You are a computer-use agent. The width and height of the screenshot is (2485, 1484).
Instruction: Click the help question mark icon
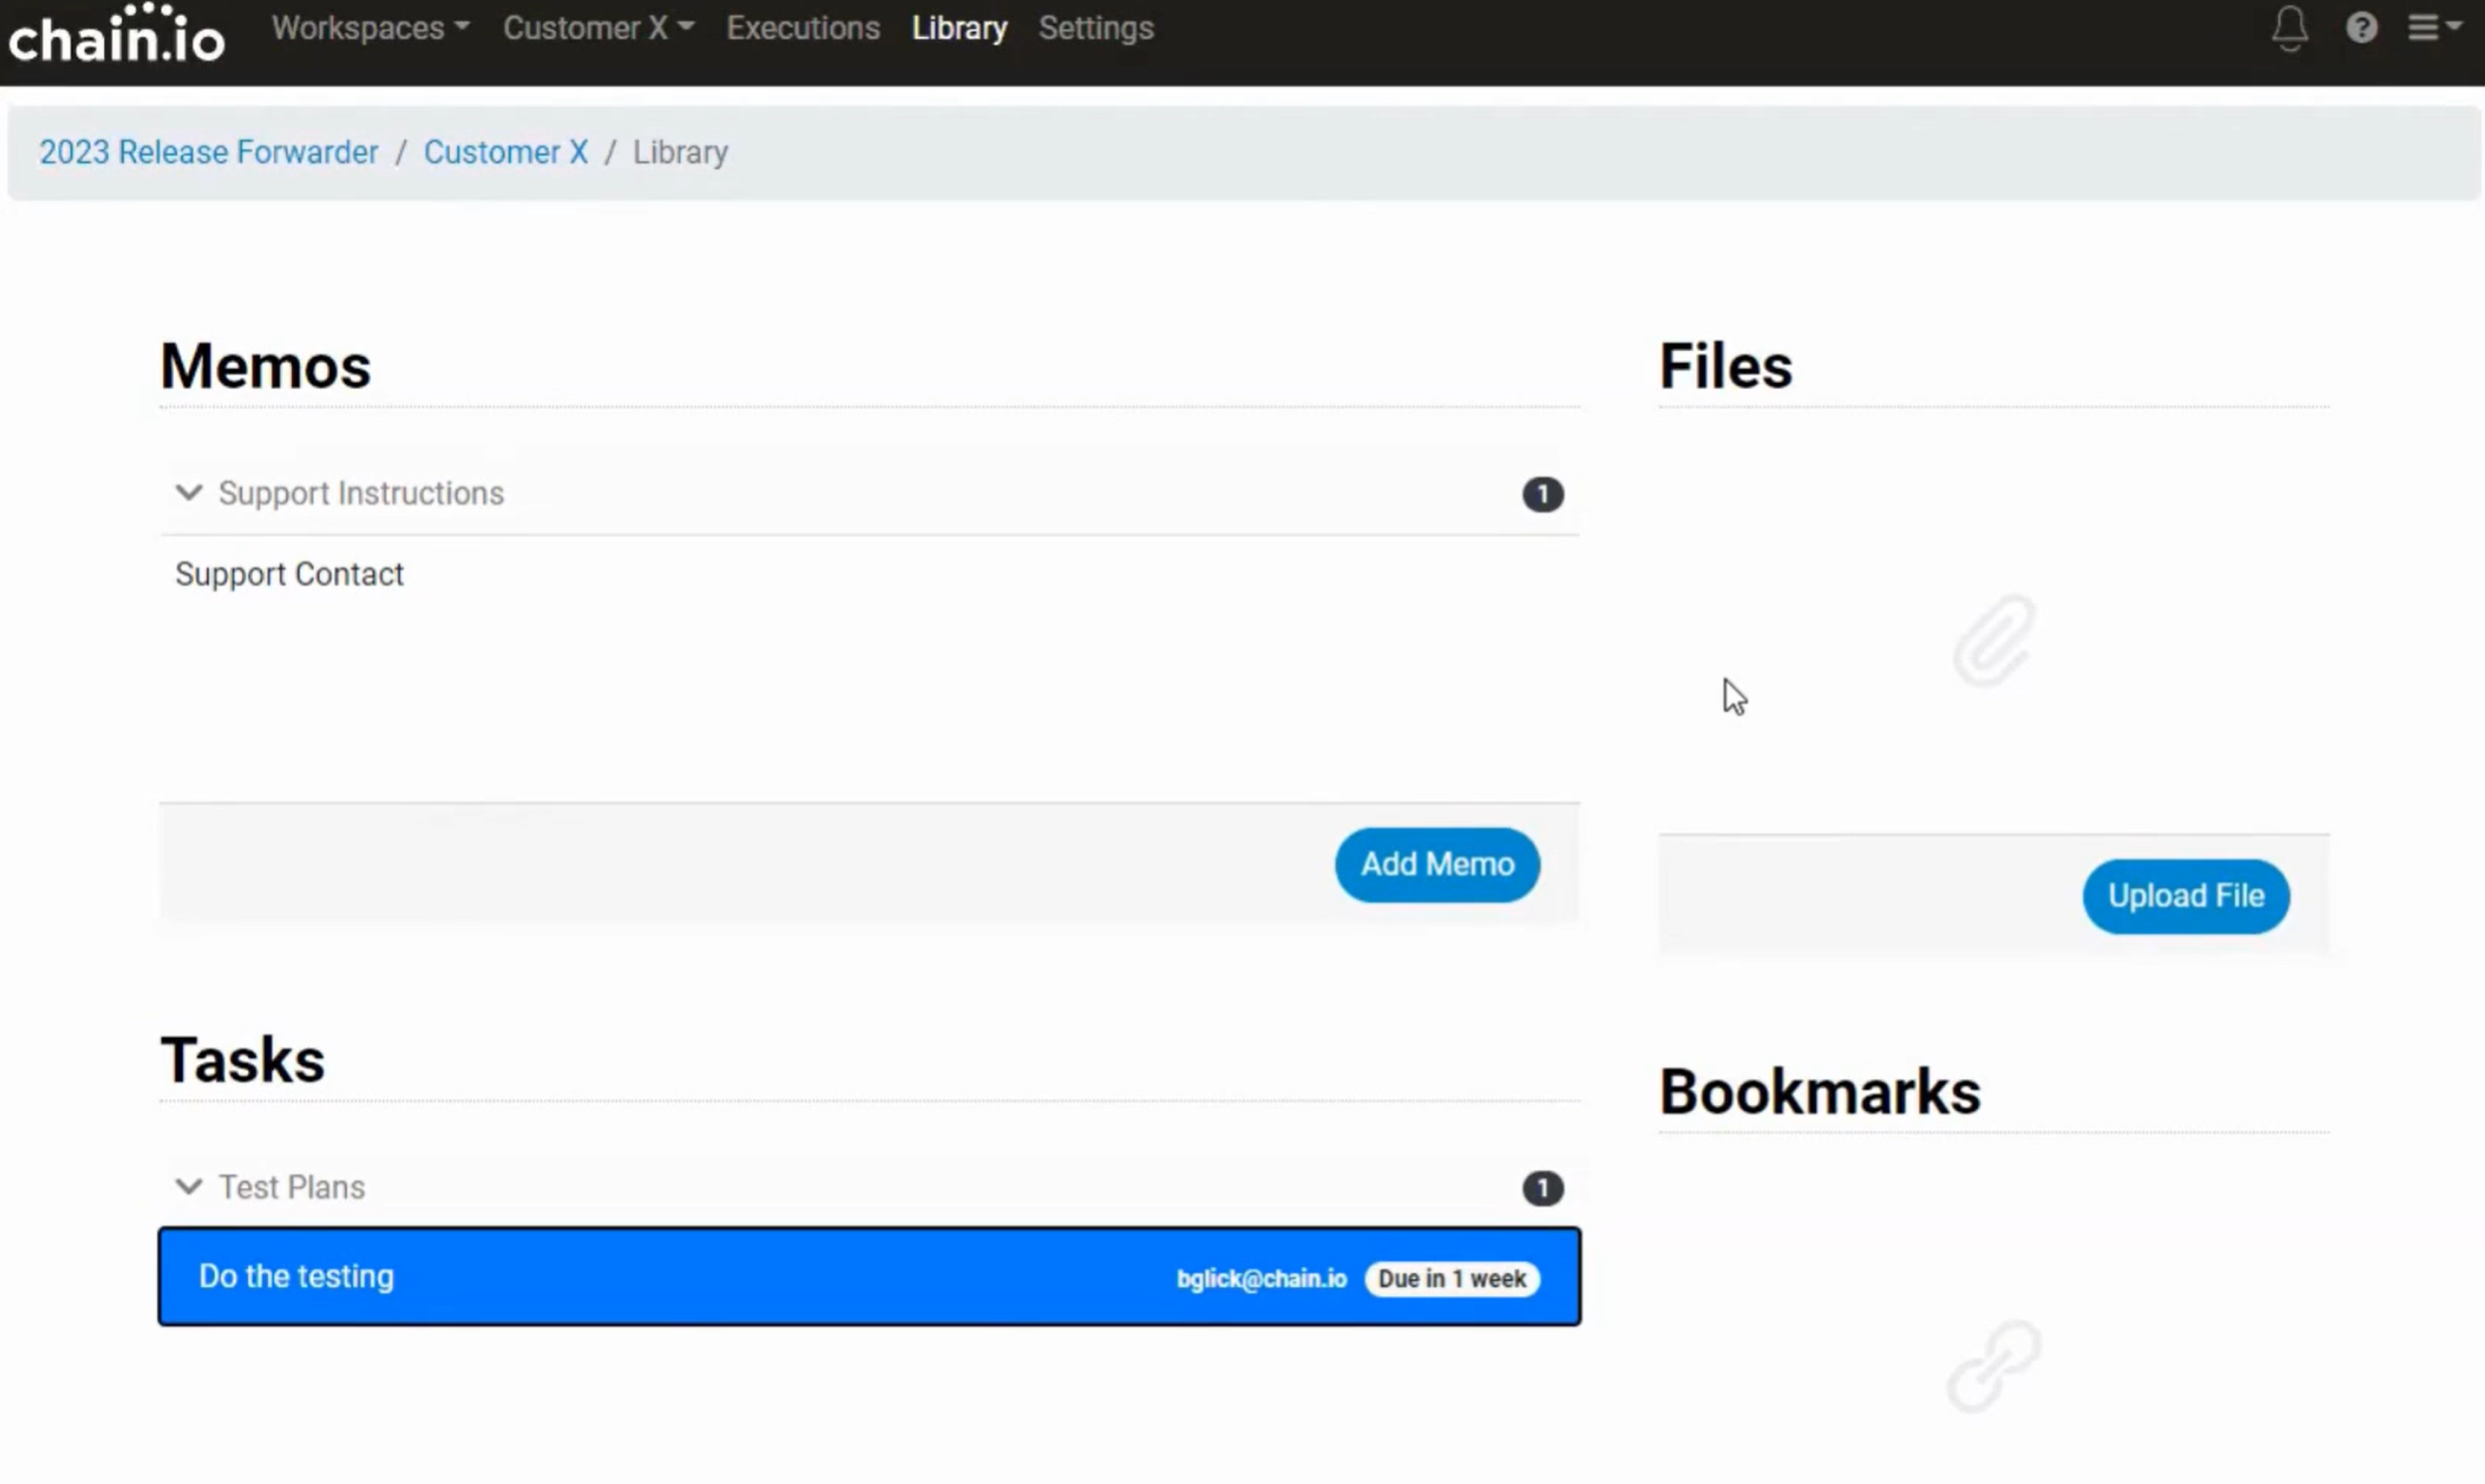point(2361,28)
